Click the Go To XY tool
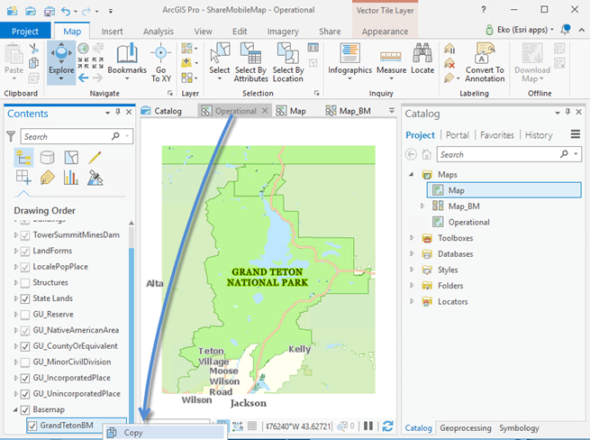590x440 pixels. coord(161,62)
